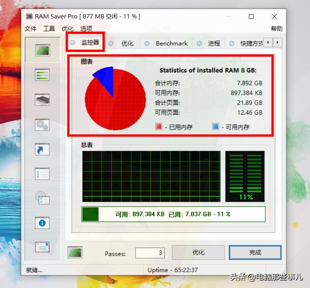Viewport: 310px width, 288px height.
Task: Click the 合计内存 value 7.892 GB
Action: pos(250,83)
